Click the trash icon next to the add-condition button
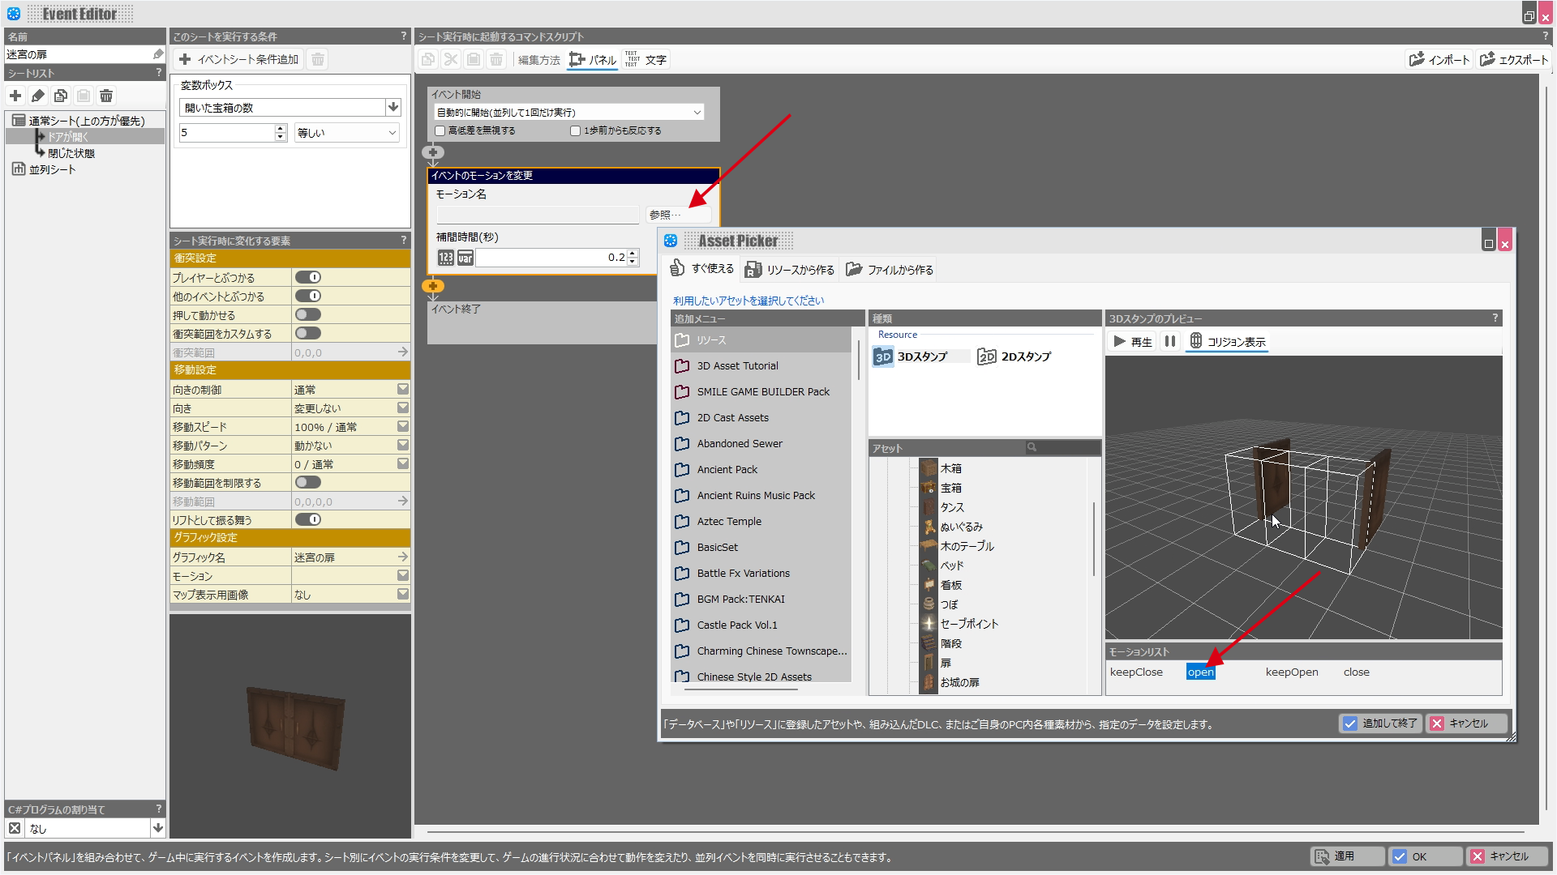This screenshot has height=875, width=1557. pos(318,59)
